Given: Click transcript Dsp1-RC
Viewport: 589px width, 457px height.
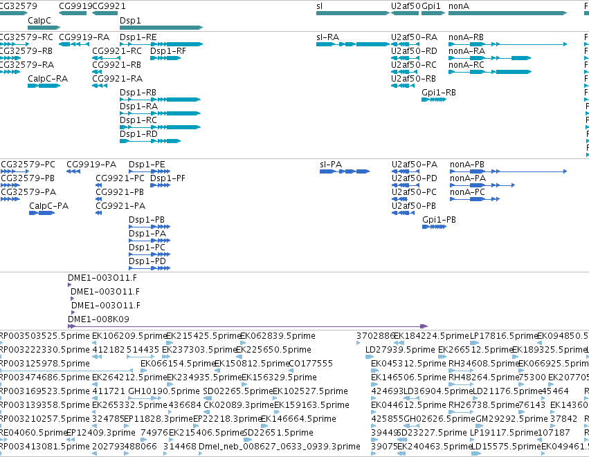Looking at the screenshot, I should tap(160, 127).
